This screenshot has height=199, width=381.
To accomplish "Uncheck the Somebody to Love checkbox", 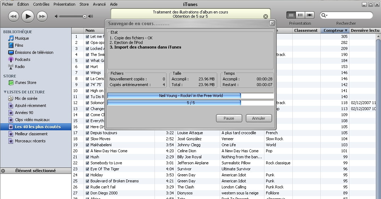I will click(x=87, y=163).
